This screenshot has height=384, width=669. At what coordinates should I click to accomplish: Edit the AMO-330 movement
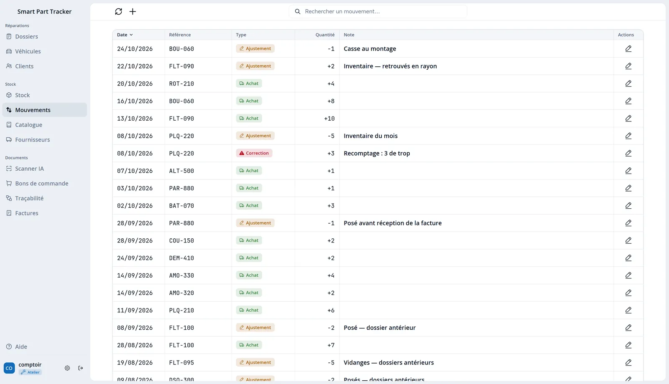628,275
